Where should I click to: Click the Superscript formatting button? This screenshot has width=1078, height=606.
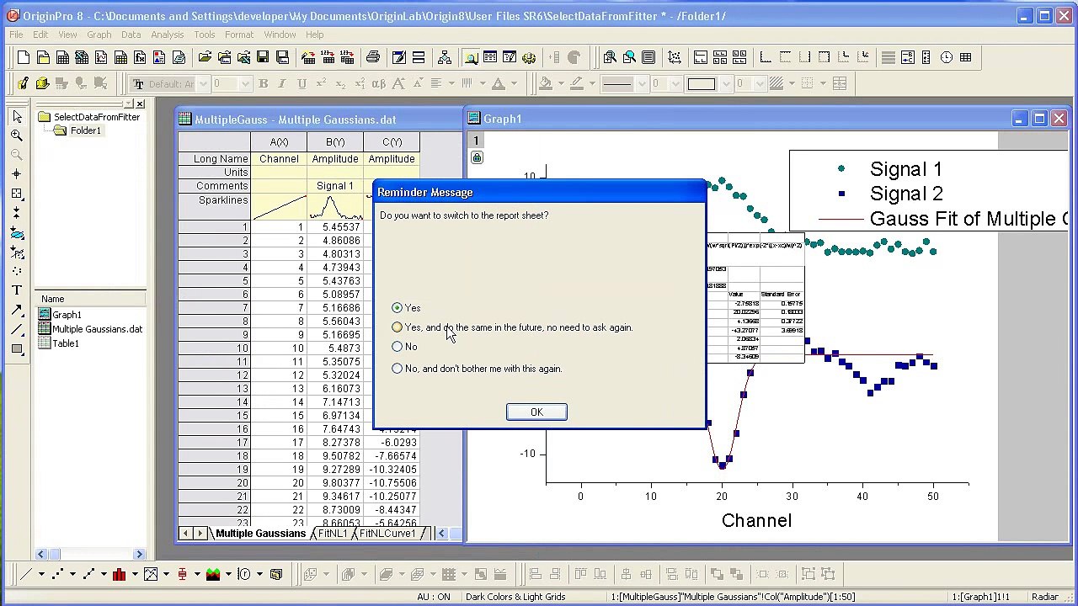[x=321, y=83]
